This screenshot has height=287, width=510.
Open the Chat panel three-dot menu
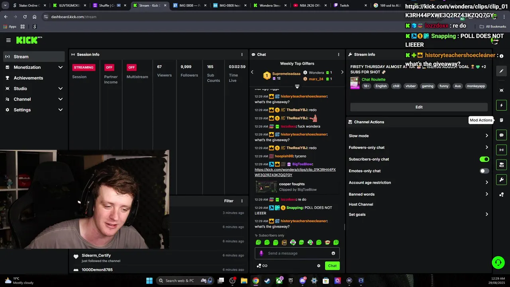point(339,55)
